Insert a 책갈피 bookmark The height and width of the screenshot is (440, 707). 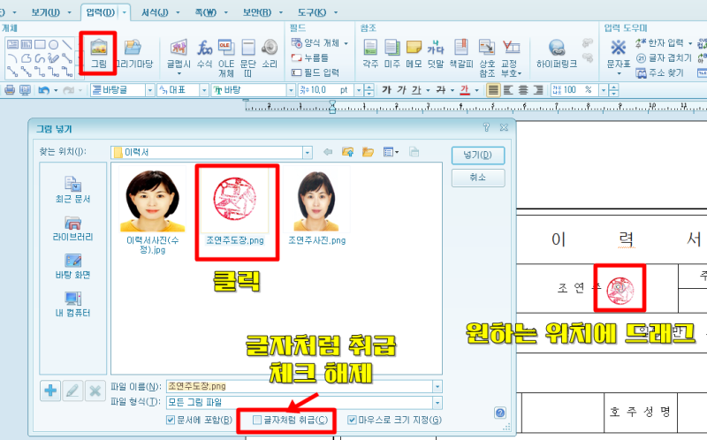[460, 53]
